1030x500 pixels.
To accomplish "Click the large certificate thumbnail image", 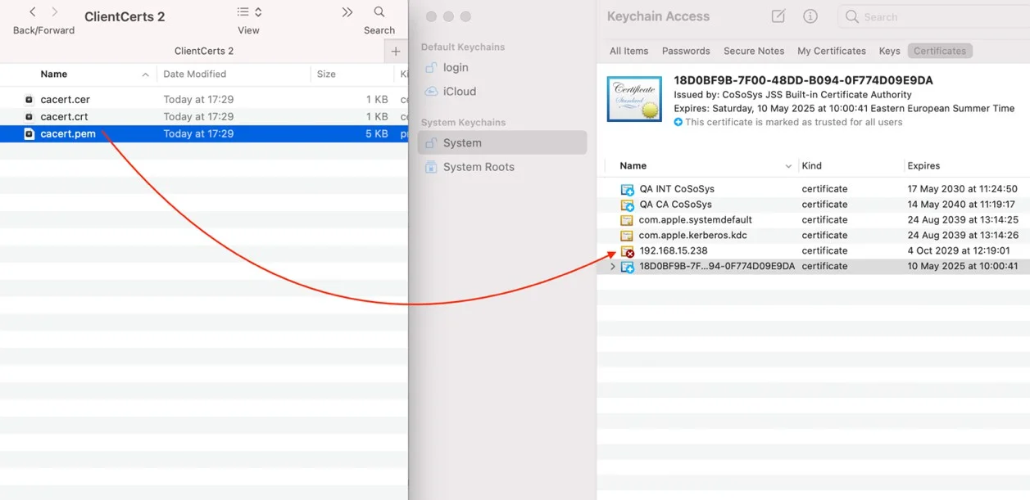I will coord(634,99).
